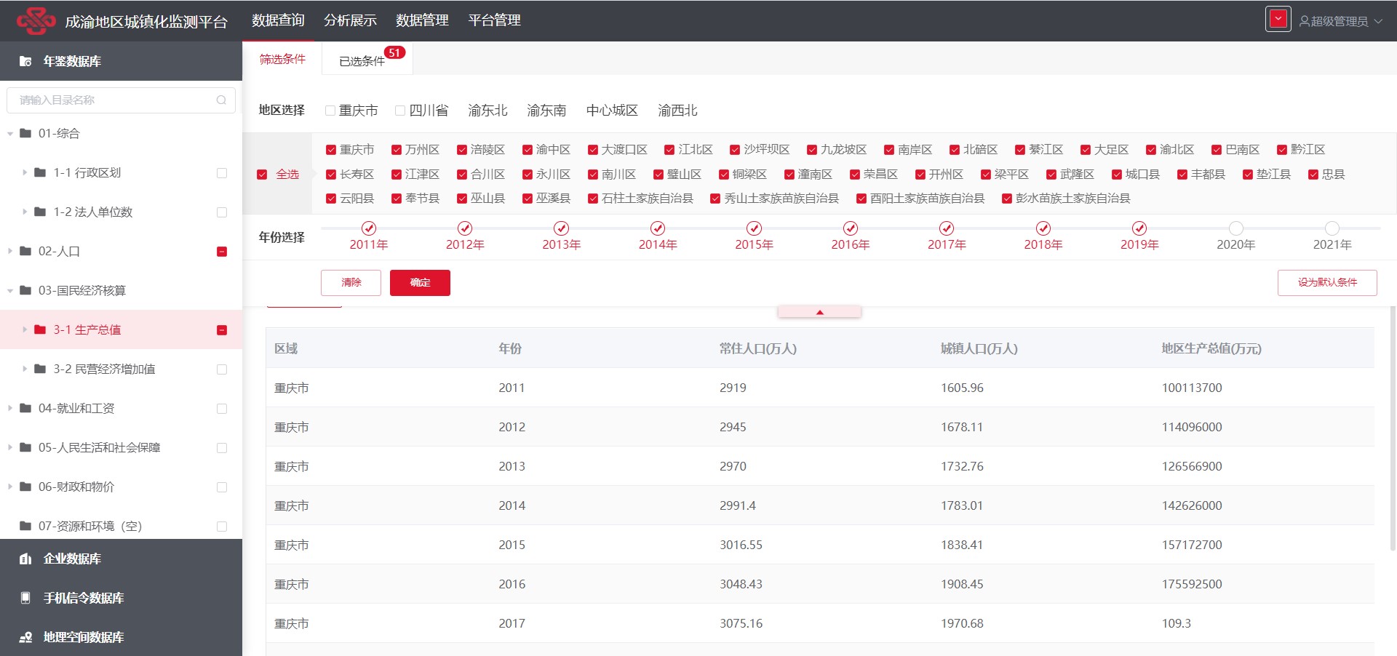Check the 四川省 region checkbox
The width and height of the screenshot is (1397, 656).
pyautogui.click(x=400, y=111)
